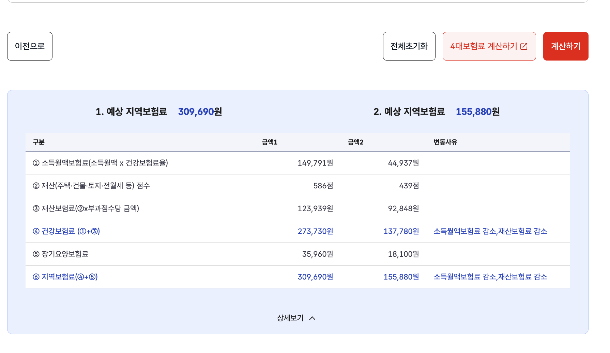This screenshot has height=353, width=610.
Task: Click the 변동사유 column header
Action: 445,142
